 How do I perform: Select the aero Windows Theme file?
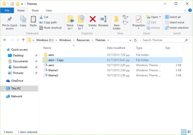pos(112,65)
